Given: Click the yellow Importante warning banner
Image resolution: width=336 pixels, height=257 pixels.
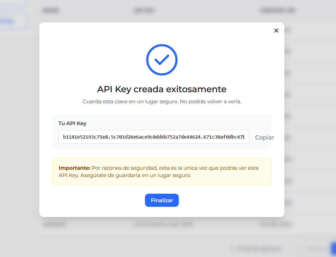Looking at the screenshot, I should coord(162,171).
